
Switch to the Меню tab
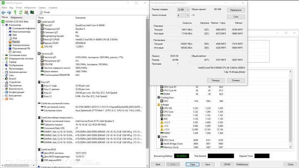click(5, 17)
